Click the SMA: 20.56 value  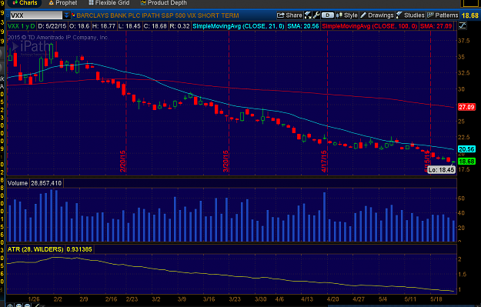(303, 26)
